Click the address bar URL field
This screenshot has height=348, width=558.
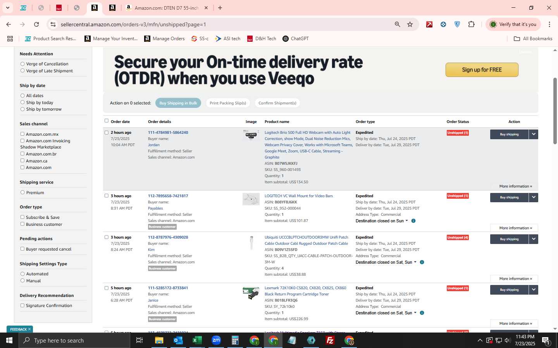(225, 24)
